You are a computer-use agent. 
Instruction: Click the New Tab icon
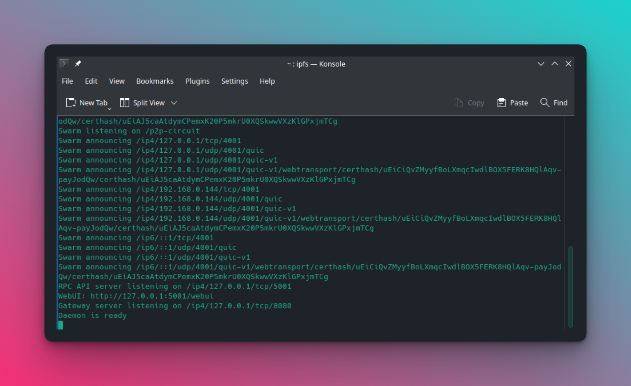[71, 103]
